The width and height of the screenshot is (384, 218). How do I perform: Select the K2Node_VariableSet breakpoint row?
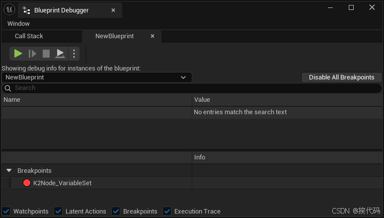(192, 183)
